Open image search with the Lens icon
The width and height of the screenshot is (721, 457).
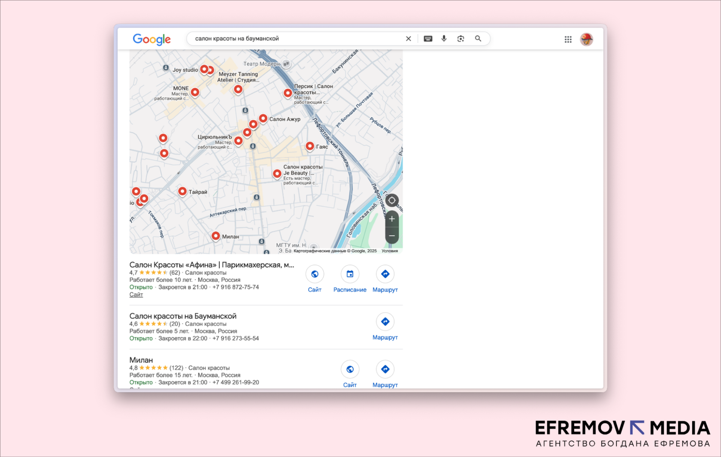pos(461,39)
